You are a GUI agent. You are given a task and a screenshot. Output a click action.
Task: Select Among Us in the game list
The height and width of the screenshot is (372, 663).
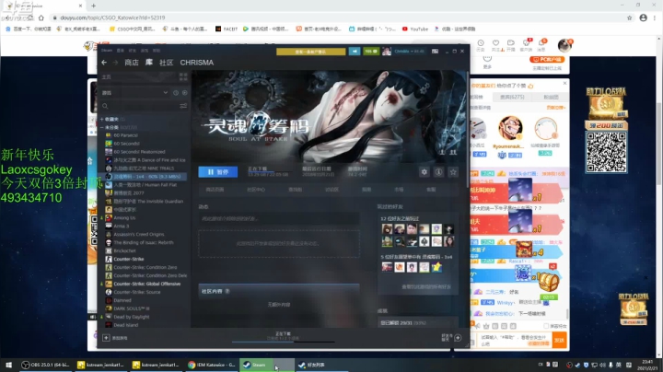click(124, 217)
